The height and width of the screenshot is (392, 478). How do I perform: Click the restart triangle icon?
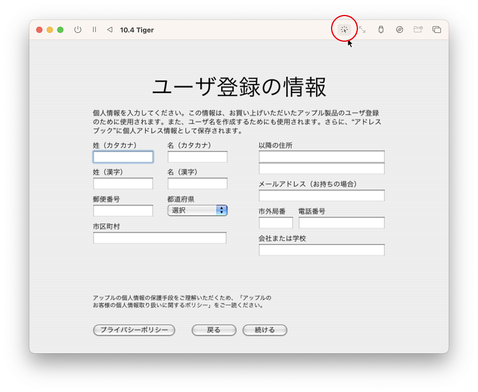click(x=110, y=29)
